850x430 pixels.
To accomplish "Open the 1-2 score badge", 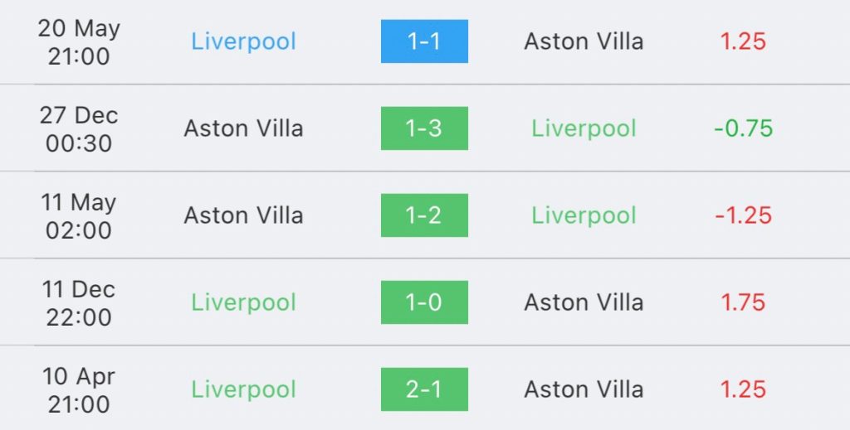I will coord(424,215).
